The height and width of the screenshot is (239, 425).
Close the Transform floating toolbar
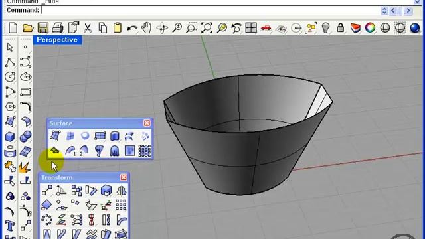tap(124, 177)
